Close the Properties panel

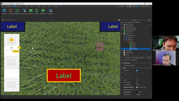coord(150,58)
